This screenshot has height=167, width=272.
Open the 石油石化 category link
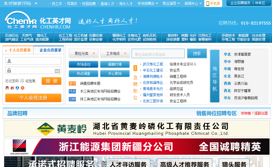12,35
